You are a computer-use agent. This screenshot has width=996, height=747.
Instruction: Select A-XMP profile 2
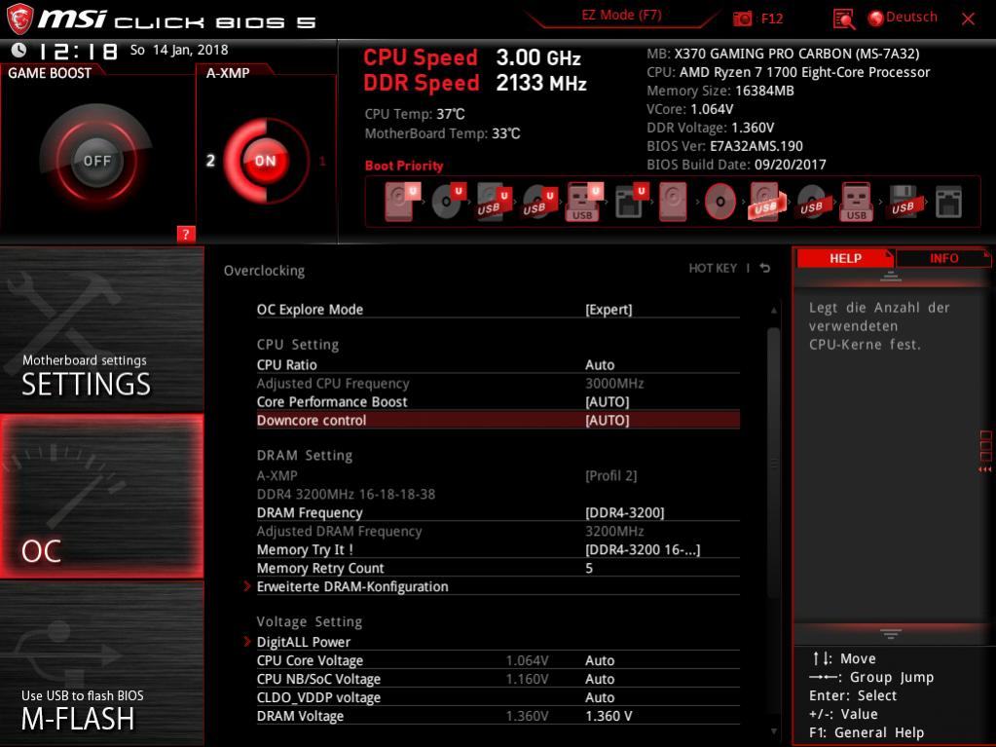click(x=210, y=161)
